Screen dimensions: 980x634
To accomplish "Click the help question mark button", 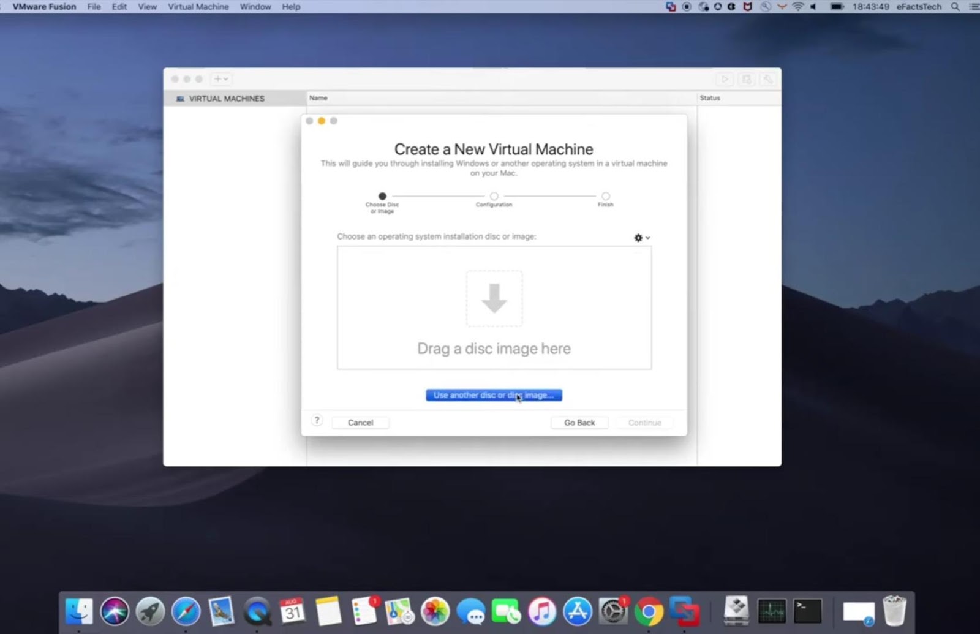I will (x=317, y=420).
